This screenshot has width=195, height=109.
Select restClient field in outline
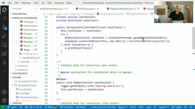click(x=24, y=93)
